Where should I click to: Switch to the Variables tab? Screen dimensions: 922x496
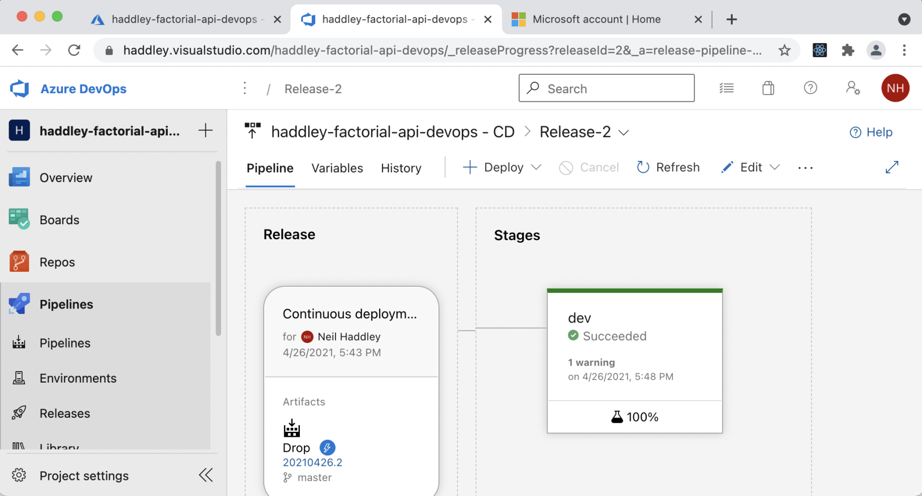pyautogui.click(x=337, y=168)
